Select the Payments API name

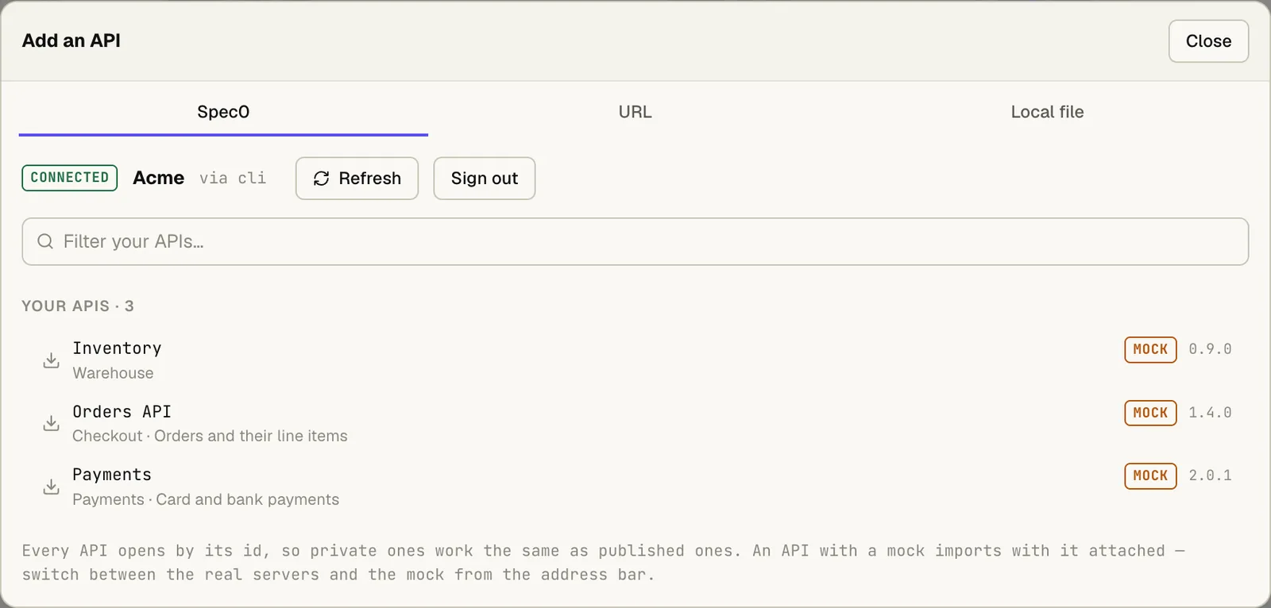click(112, 475)
